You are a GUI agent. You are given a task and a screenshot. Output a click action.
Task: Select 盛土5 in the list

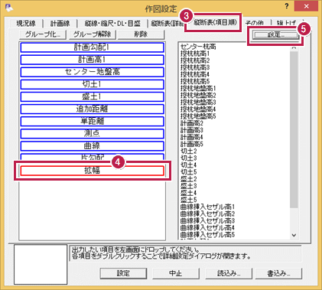[189, 200]
